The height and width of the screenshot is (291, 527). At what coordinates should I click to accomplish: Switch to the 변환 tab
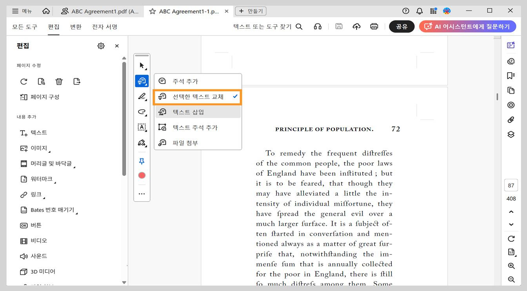(x=76, y=27)
